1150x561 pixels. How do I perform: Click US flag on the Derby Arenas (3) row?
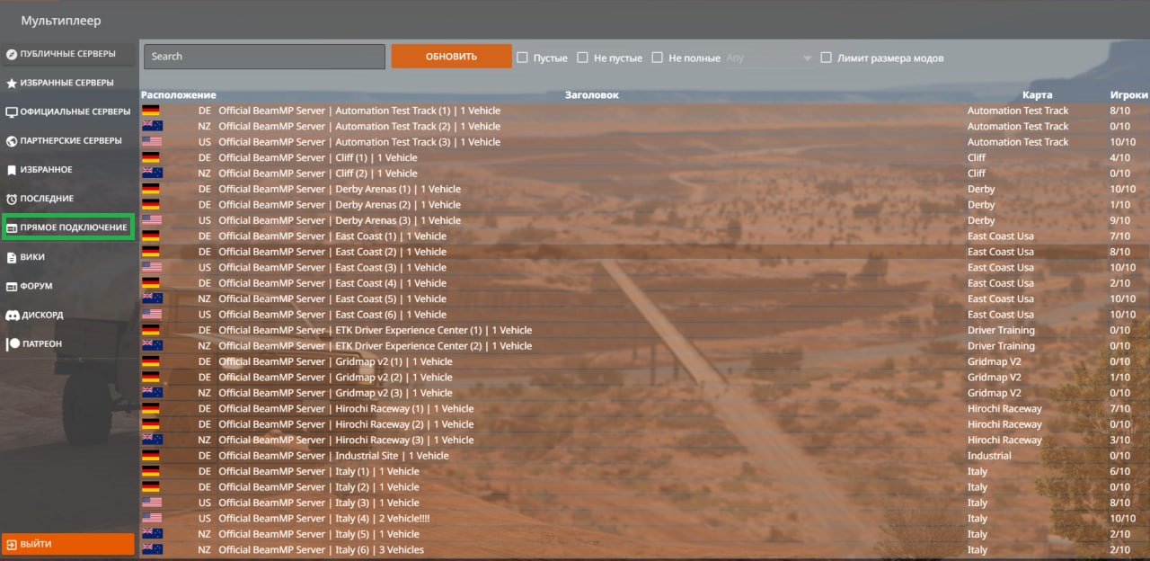[151, 220]
